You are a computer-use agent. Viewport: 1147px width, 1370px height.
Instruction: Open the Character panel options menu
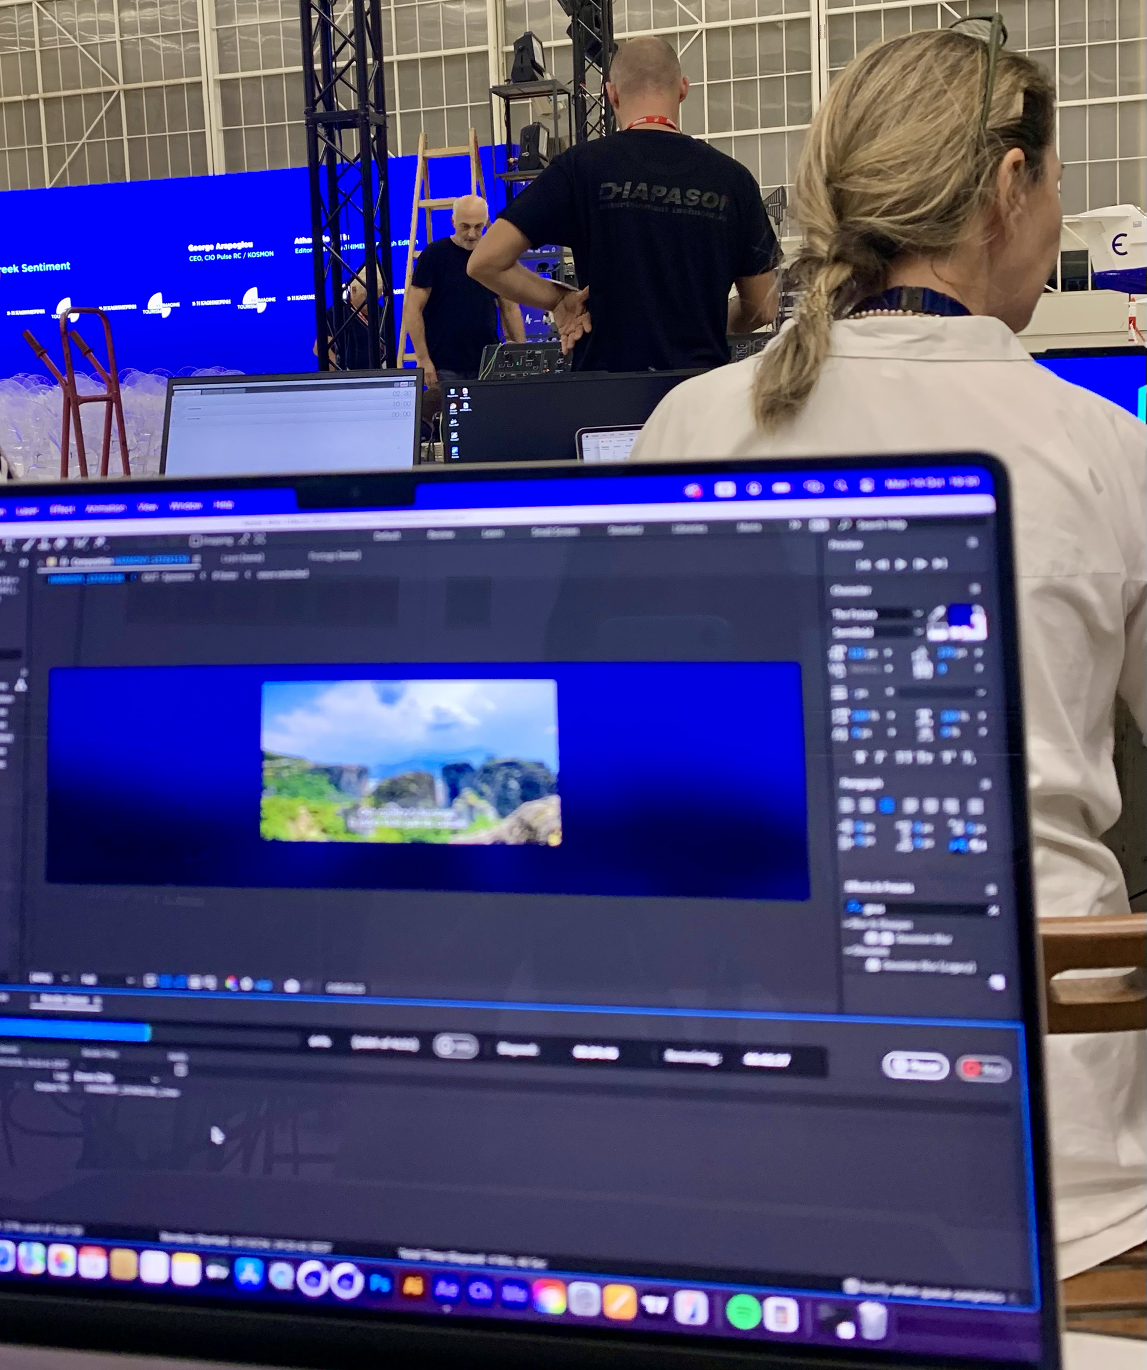975,589
